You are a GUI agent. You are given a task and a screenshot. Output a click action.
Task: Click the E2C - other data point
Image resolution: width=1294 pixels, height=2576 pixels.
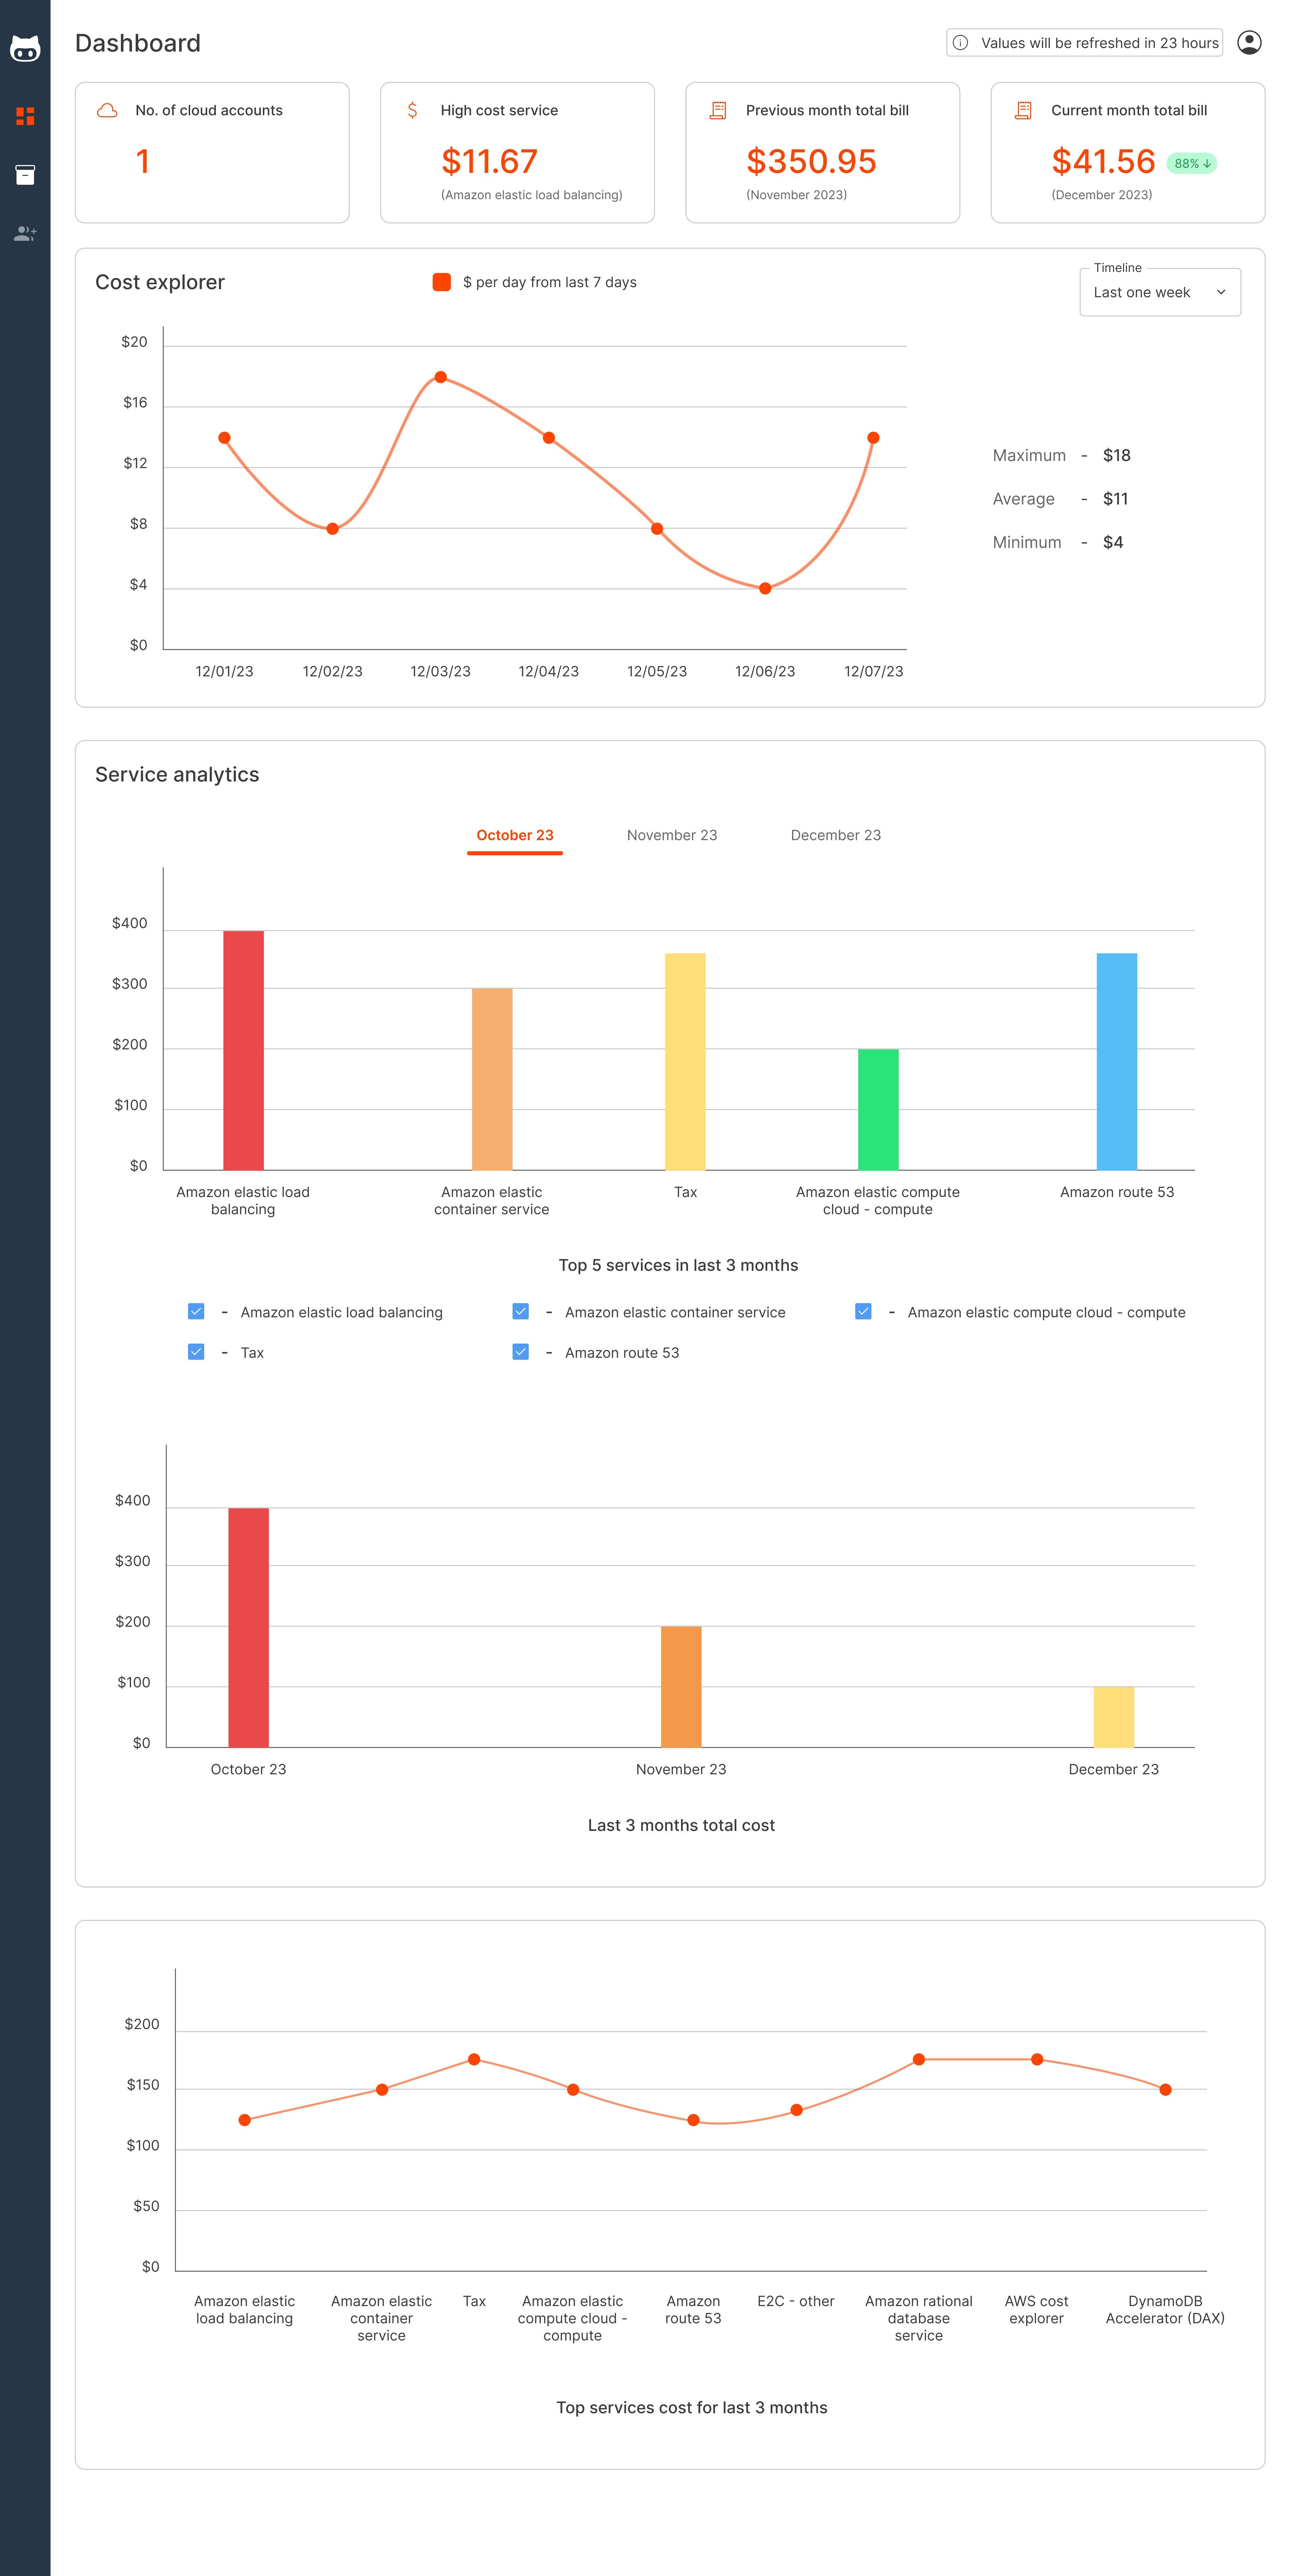[x=796, y=2110]
